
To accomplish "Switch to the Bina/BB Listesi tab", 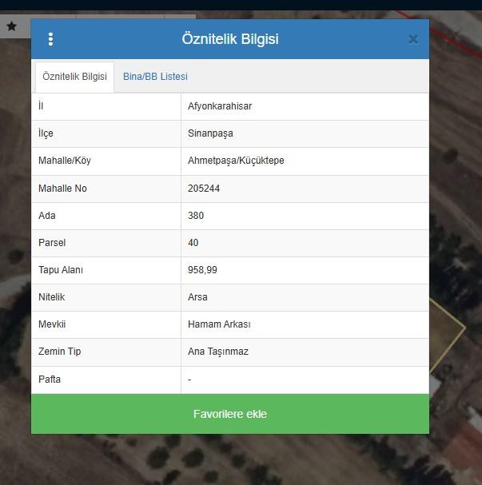I will tap(155, 77).
